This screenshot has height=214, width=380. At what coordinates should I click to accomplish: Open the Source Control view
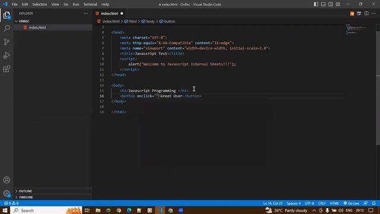[x=7, y=42]
